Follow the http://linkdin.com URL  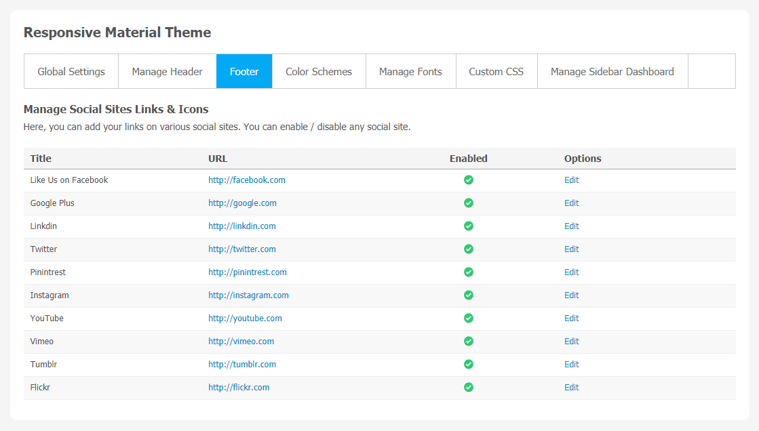click(242, 226)
